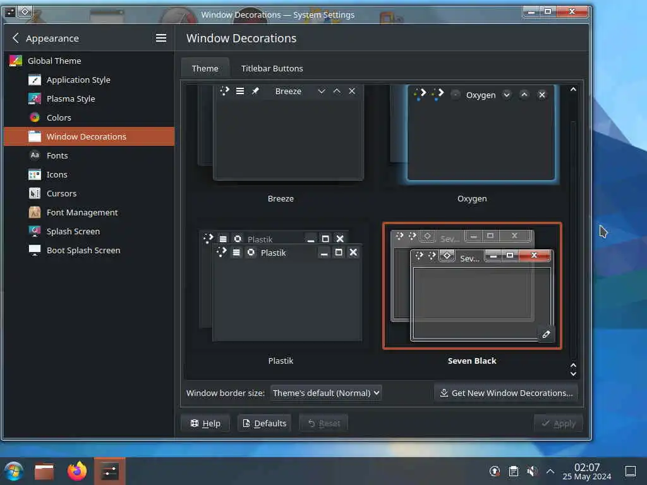The height and width of the screenshot is (485, 647).
Task: Click the Breeze label text
Action: click(281, 199)
